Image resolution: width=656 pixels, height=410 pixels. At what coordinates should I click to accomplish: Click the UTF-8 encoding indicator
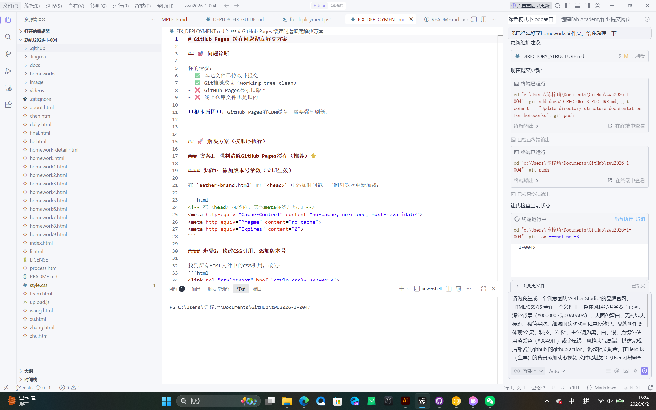tap(558, 388)
